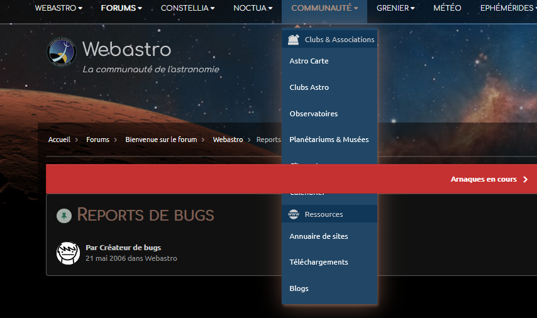
Task: Click the green pinned topic icon
Action: (64, 216)
